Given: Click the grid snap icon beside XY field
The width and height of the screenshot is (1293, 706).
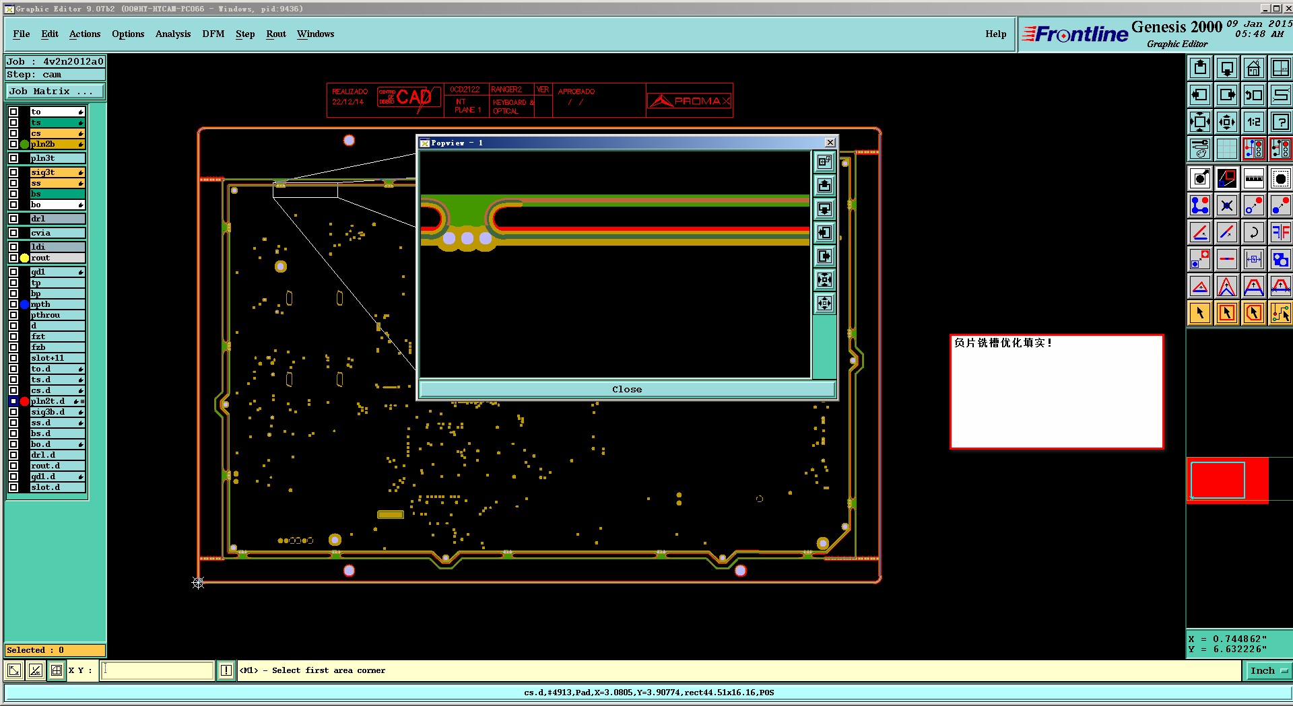Looking at the screenshot, I should tap(57, 670).
